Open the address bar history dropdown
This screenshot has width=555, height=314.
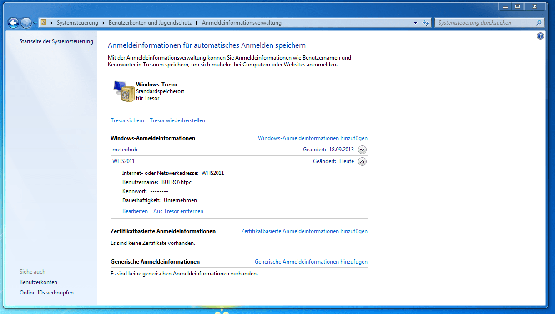pos(416,23)
